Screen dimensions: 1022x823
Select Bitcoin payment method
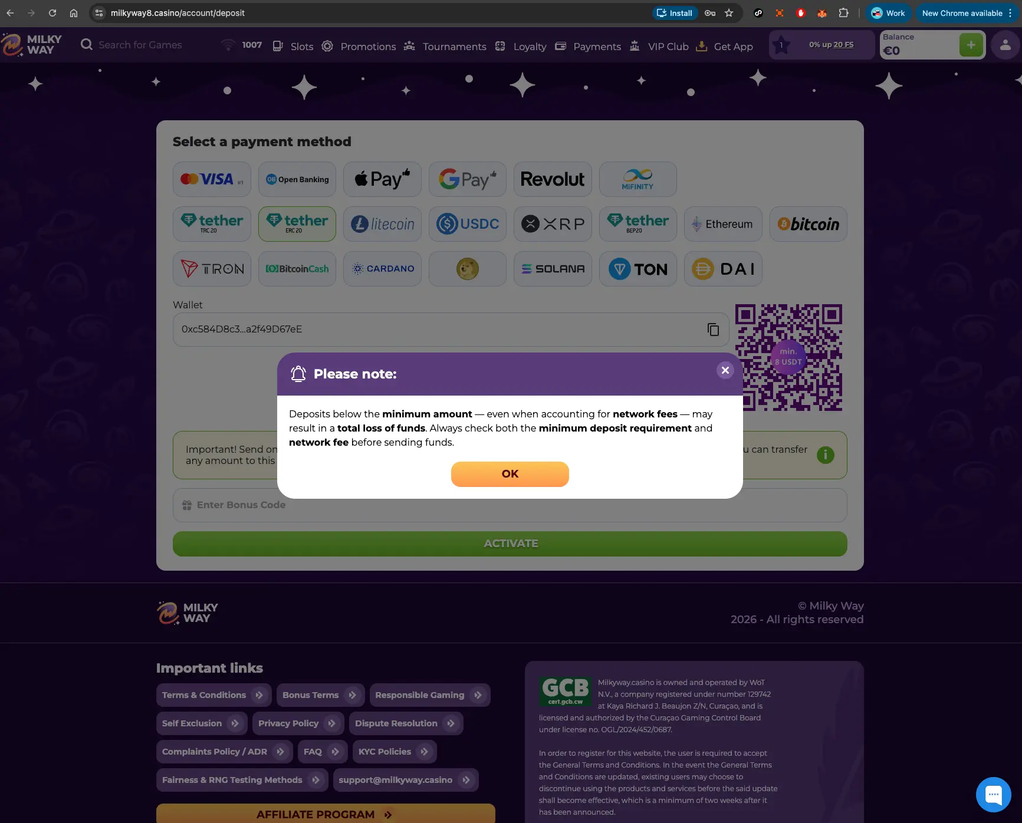pyautogui.click(x=809, y=224)
